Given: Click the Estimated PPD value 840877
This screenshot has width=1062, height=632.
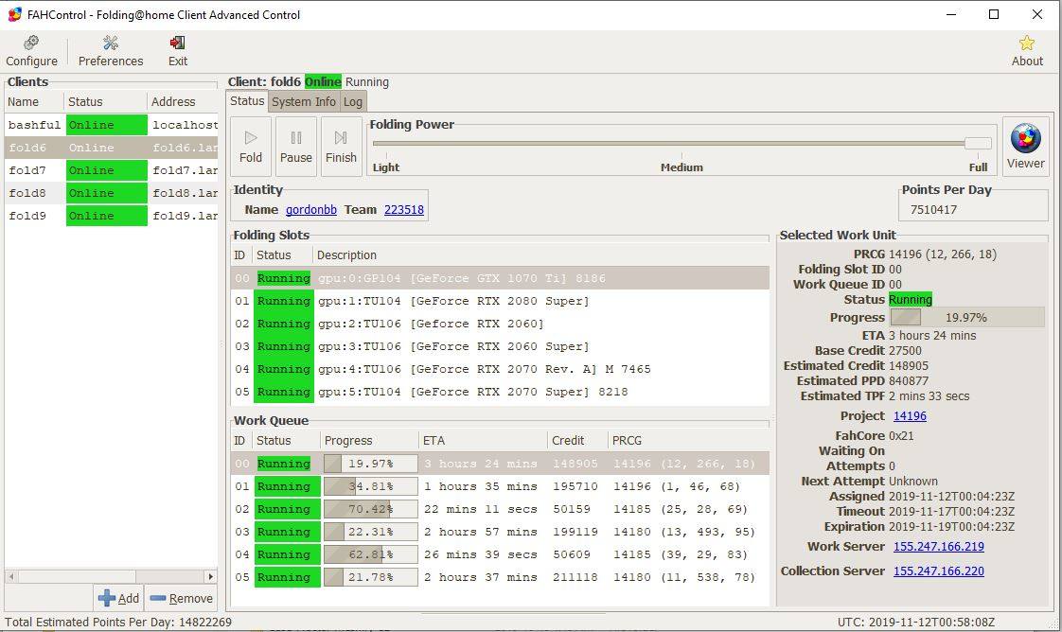Looking at the screenshot, I should point(909,381).
